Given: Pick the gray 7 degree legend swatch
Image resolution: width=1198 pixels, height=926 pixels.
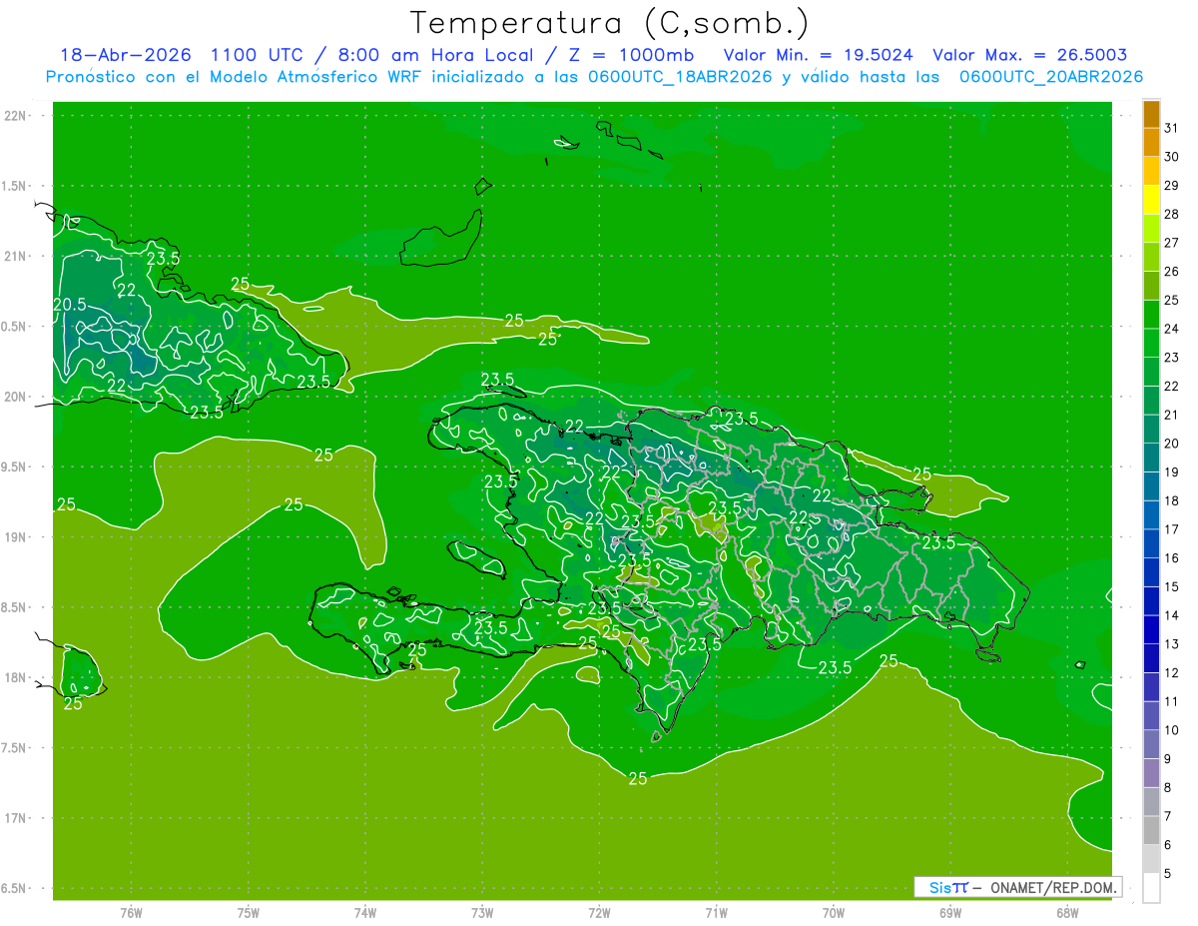Looking at the screenshot, I should [1151, 802].
